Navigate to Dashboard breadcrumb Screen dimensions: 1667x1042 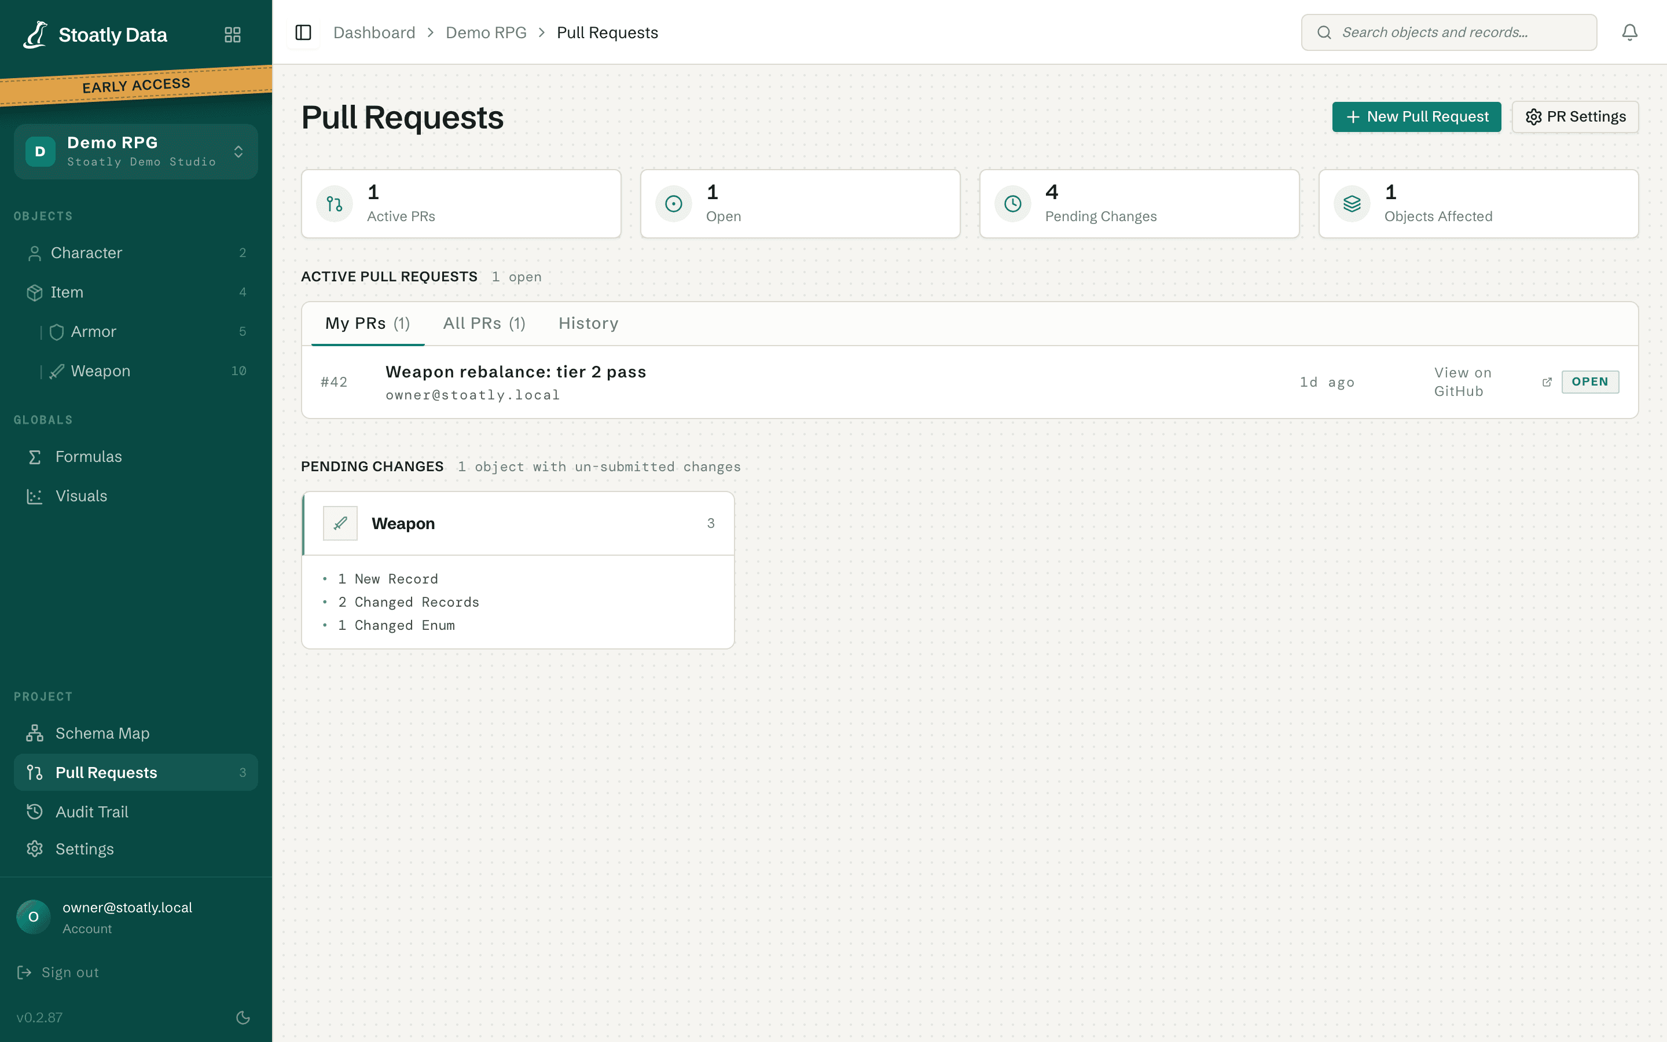pyautogui.click(x=374, y=32)
